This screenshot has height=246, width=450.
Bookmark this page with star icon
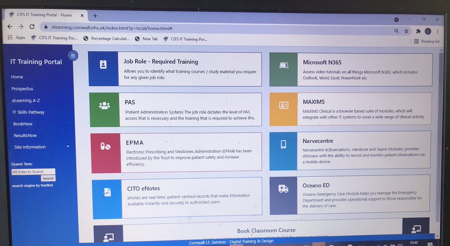click(406, 31)
